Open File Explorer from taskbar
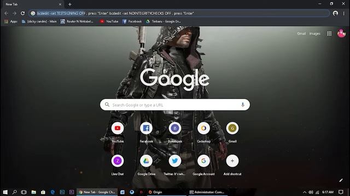The height and width of the screenshot is (196, 350). coord(33,192)
